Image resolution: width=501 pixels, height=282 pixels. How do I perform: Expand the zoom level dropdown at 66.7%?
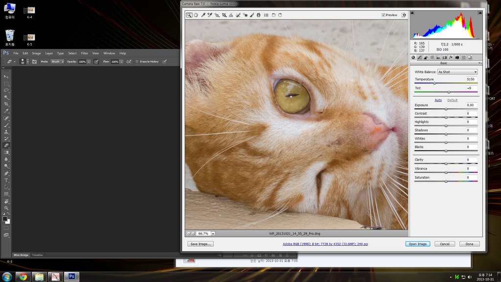click(x=213, y=234)
